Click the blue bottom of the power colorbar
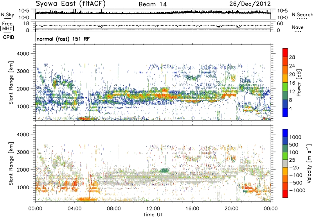Image resolution: width=313 pixels, height=217 pixels. click(285, 112)
